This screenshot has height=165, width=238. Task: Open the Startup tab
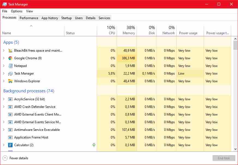(66, 18)
